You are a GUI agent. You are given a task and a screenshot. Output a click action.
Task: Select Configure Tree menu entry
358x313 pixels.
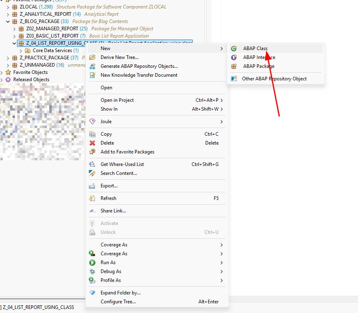[157, 302]
